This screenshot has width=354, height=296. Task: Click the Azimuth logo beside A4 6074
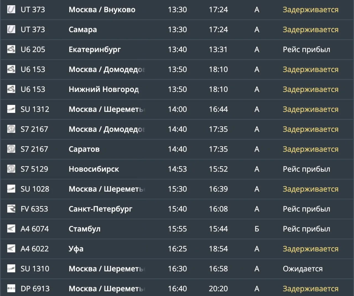11,229
